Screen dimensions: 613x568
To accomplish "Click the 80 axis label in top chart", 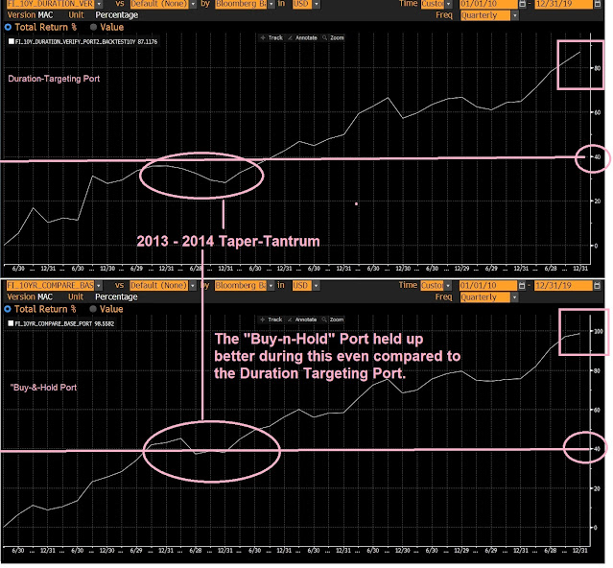I will [598, 68].
